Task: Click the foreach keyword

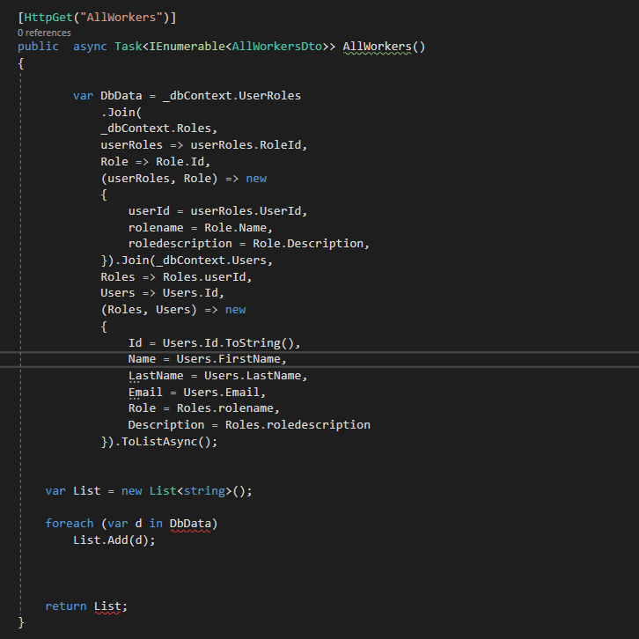Action: pos(70,524)
